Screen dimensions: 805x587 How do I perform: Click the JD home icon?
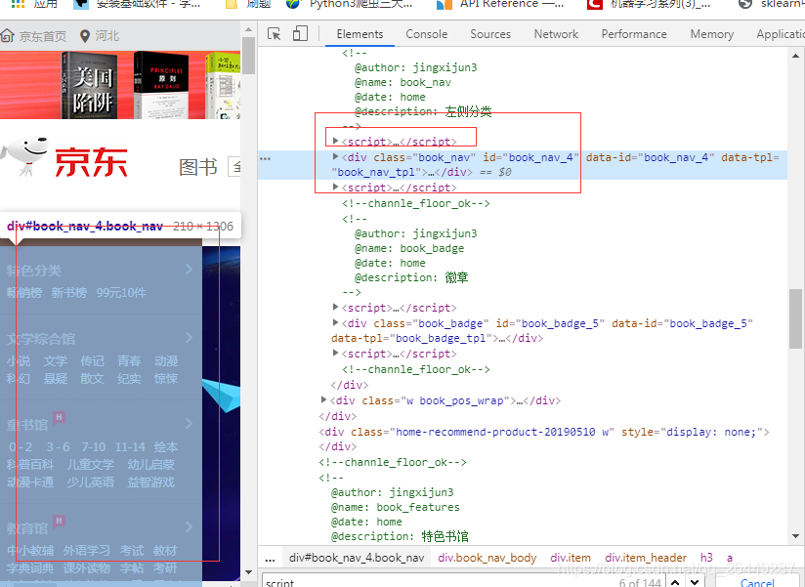tap(7, 36)
